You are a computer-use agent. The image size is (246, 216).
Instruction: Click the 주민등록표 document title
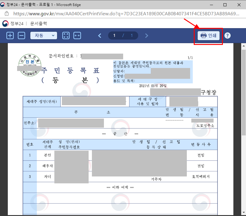[71, 70]
